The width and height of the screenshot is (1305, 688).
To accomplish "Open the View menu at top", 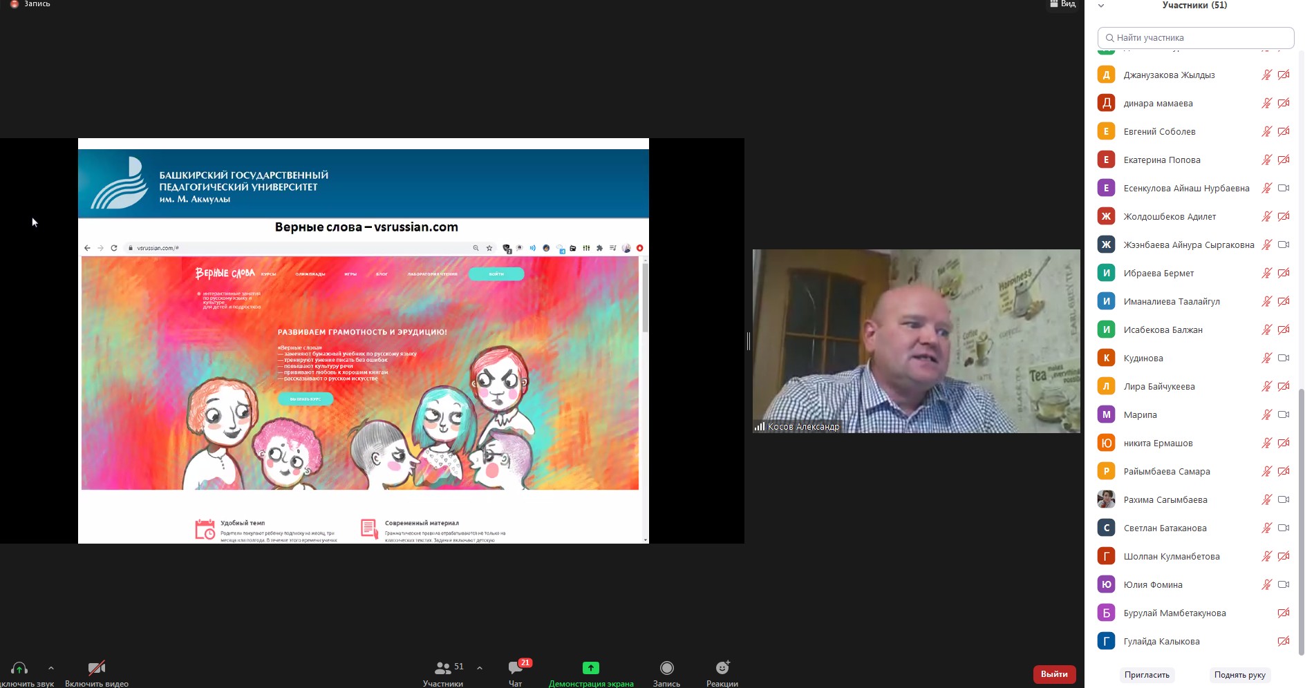I will click(1063, 4).
